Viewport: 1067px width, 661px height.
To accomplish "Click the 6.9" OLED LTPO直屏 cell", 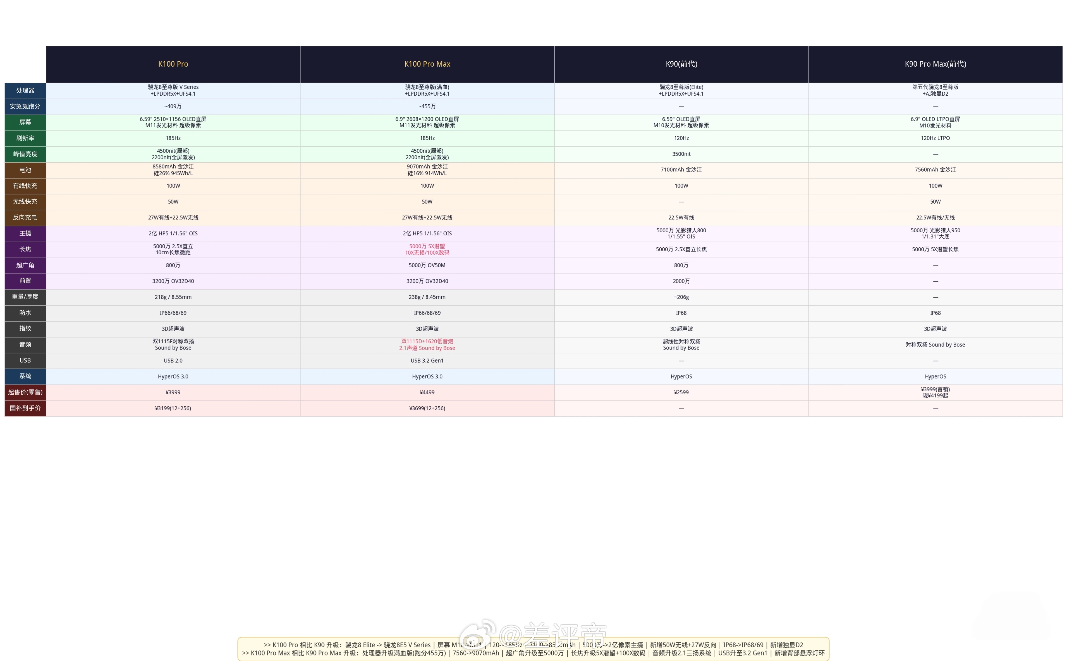I will 935,122.
